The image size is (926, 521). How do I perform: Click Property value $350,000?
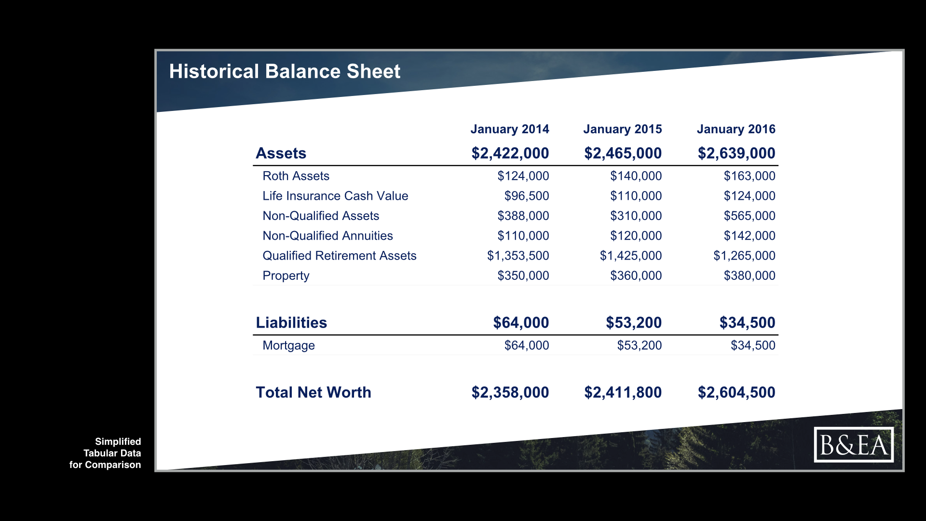[523, 275]
